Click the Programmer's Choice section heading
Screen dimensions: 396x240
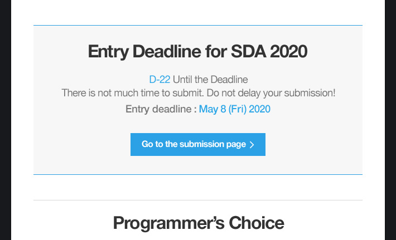[x=199, y=223]
